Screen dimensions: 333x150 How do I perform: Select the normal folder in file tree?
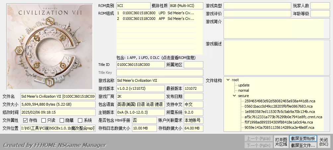pyautogui.click(x=243, y=90)
